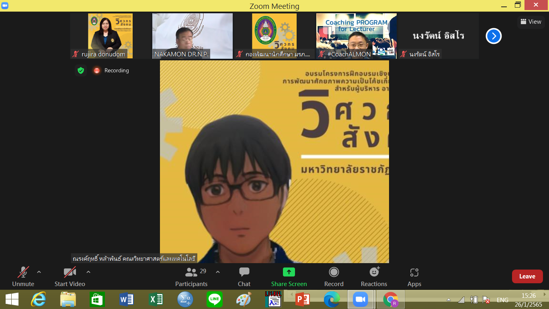
Task: Open video options arrow beside Start Video
Action: coord(88,272)
